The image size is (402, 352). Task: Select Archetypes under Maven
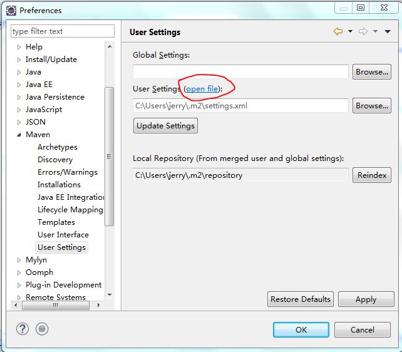tap(58, 147)
